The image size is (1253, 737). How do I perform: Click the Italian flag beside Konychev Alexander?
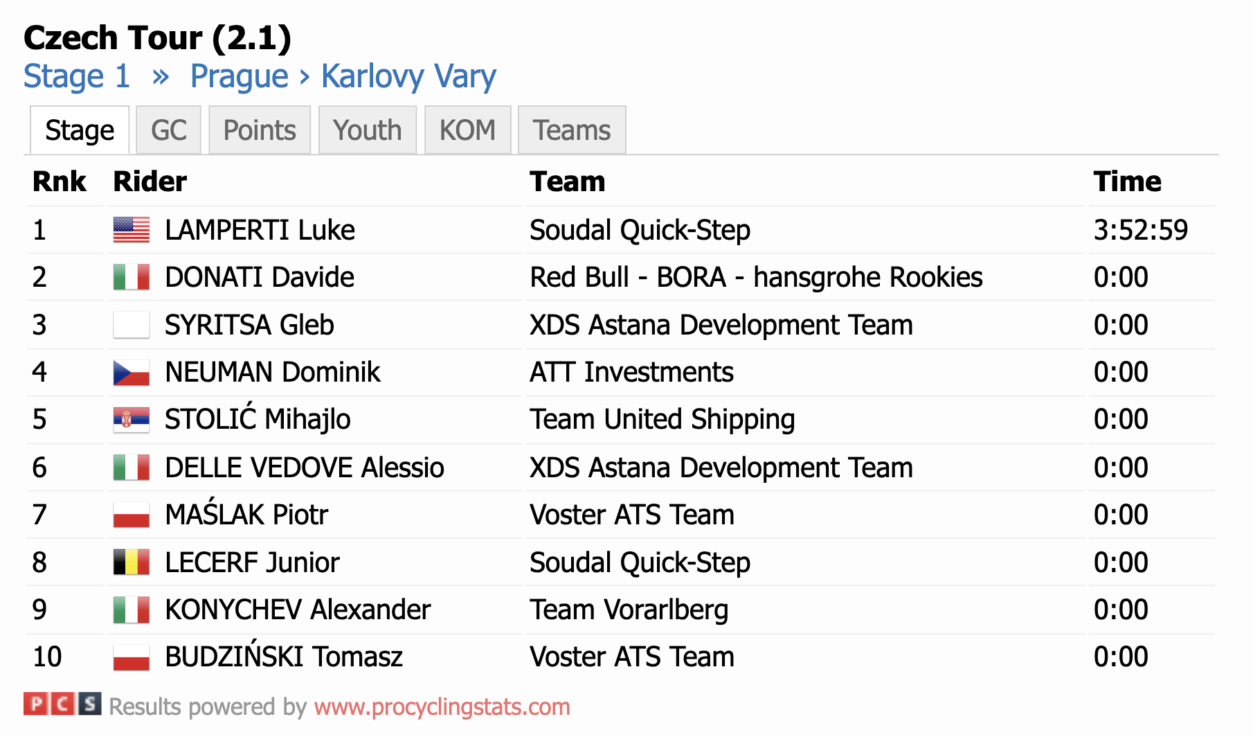(x=132, y=610)
